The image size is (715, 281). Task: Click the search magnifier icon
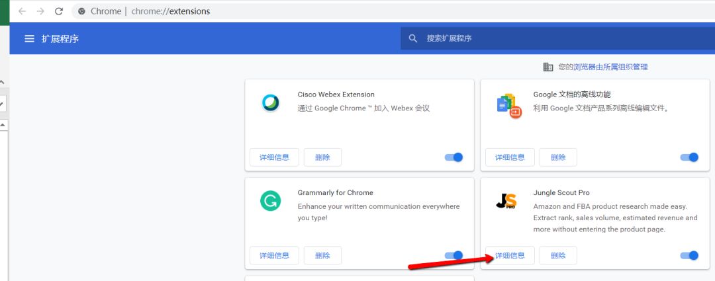coord(413,38)
